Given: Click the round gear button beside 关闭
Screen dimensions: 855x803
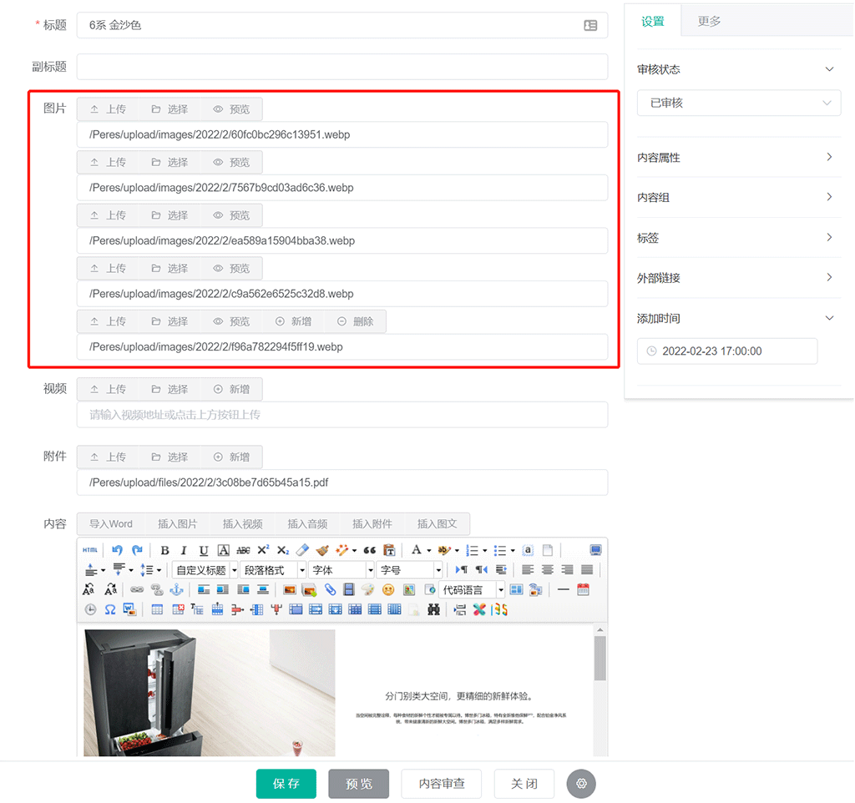Looking at the screenshot, I should click(x=581, y=784).
